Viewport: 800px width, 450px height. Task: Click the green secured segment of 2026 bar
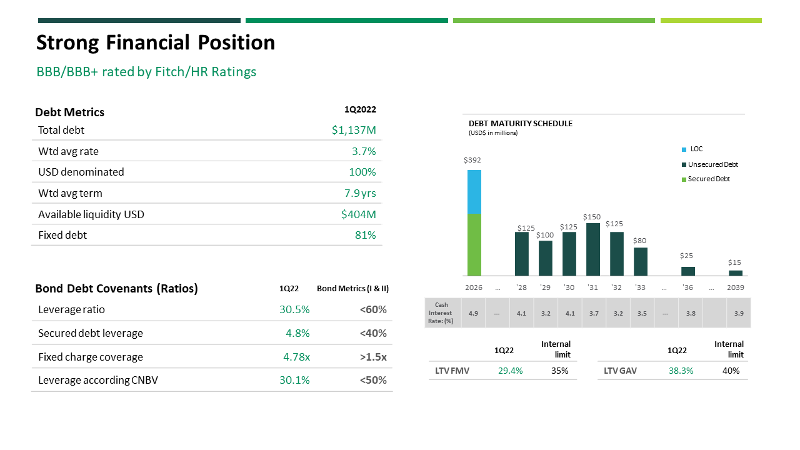tap(474, 244)
